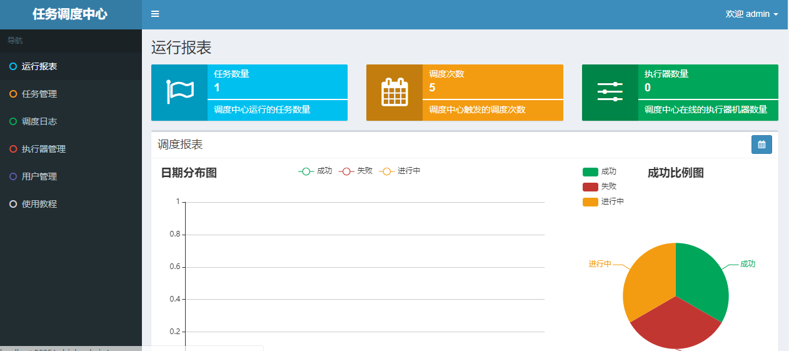The width and height of the screenshot is (789, 351).
Task: Click the 调度报表 panel heading
Action: [180, 145]
